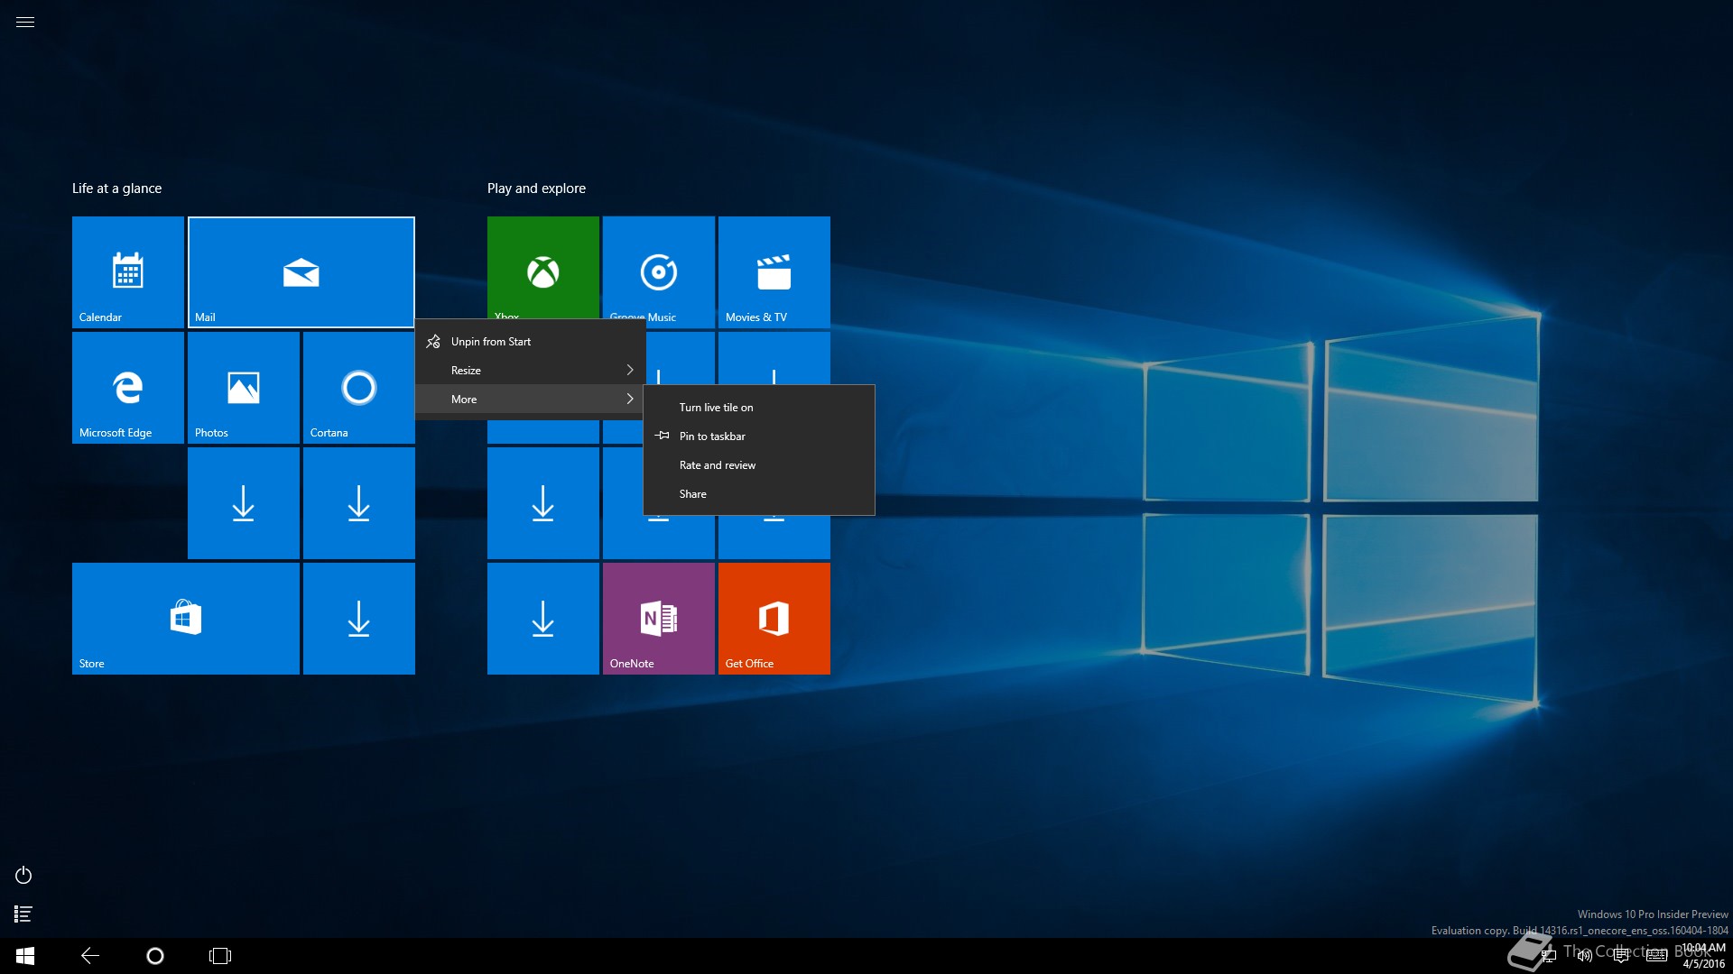
Task: Click the Life at a glance group header
Action: click(x=117, y=188)
